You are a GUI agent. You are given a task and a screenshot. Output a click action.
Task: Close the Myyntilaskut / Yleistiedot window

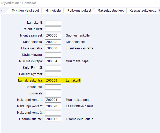point(157,3)
